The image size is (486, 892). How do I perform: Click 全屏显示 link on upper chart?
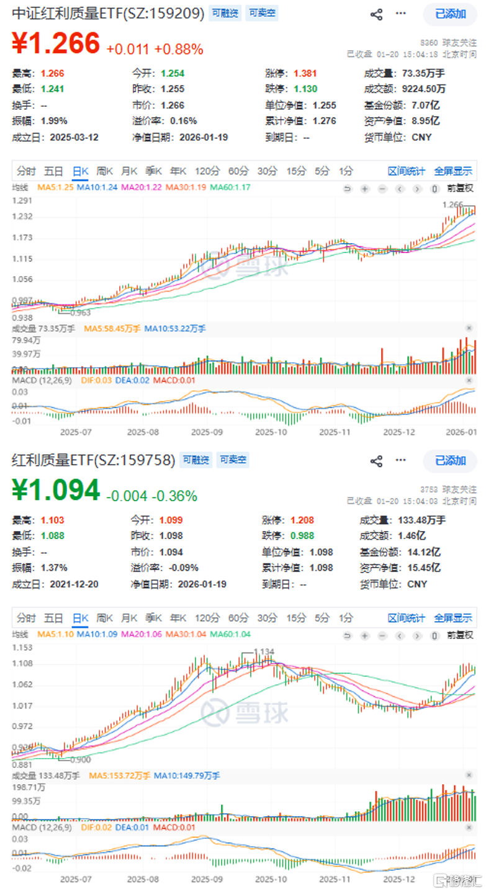point(453,171)
